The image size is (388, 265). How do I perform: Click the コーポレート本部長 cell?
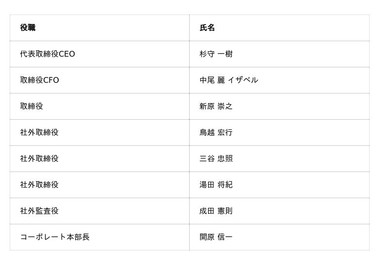(55, 237)
